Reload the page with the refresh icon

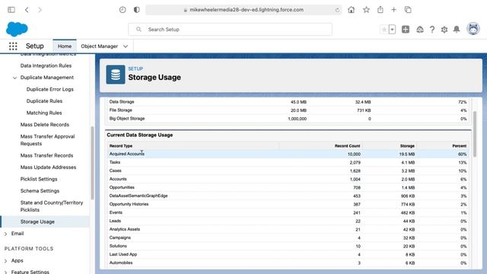[x=337, y=10]
